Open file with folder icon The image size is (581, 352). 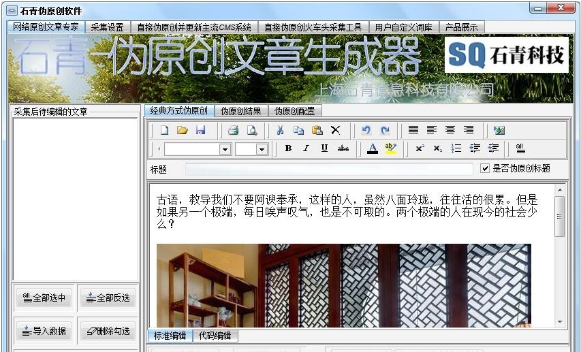point(183,130)
